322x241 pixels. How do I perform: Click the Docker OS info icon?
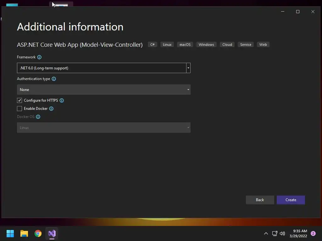(x=38, y=117)
